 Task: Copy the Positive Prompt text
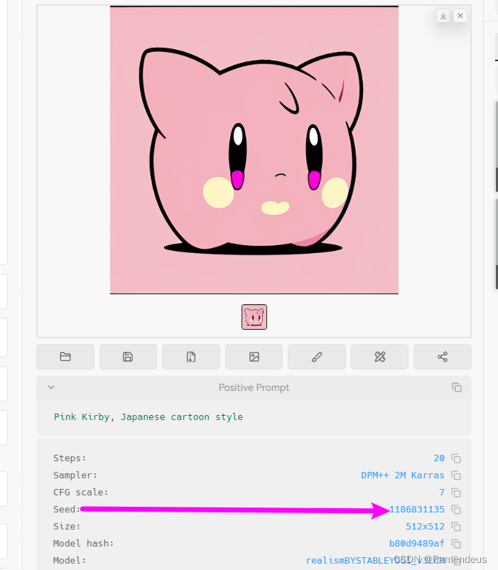(x=457, y=387)
